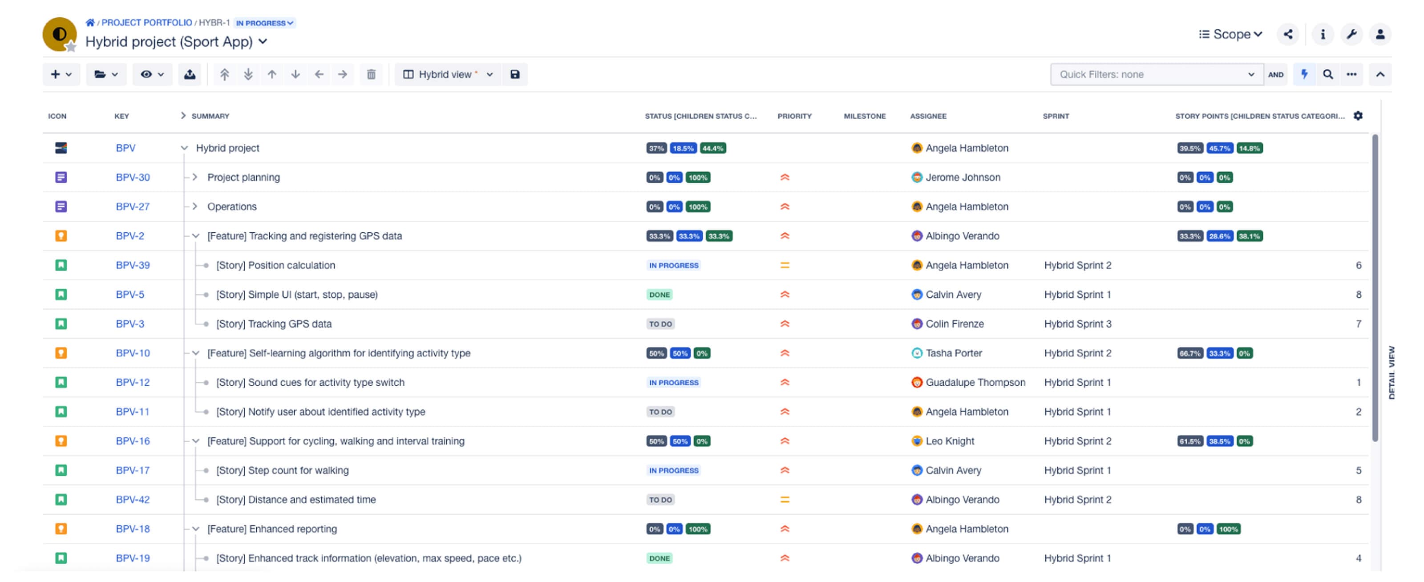1424x582 pixels.
Task: Click the 44.4% green status bar for BPV
Action: coord(712,148)
